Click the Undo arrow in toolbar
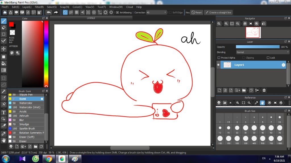The width and height of the screenshot is (291, 163). [49, 12]
